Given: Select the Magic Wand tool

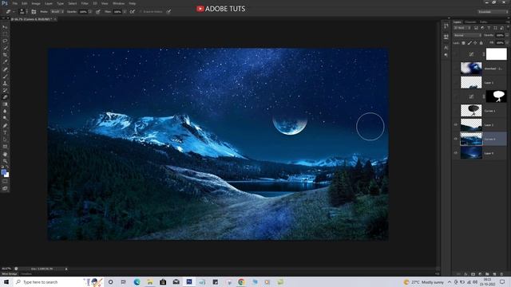Looking at the screenshot, I should click(5, 48).
